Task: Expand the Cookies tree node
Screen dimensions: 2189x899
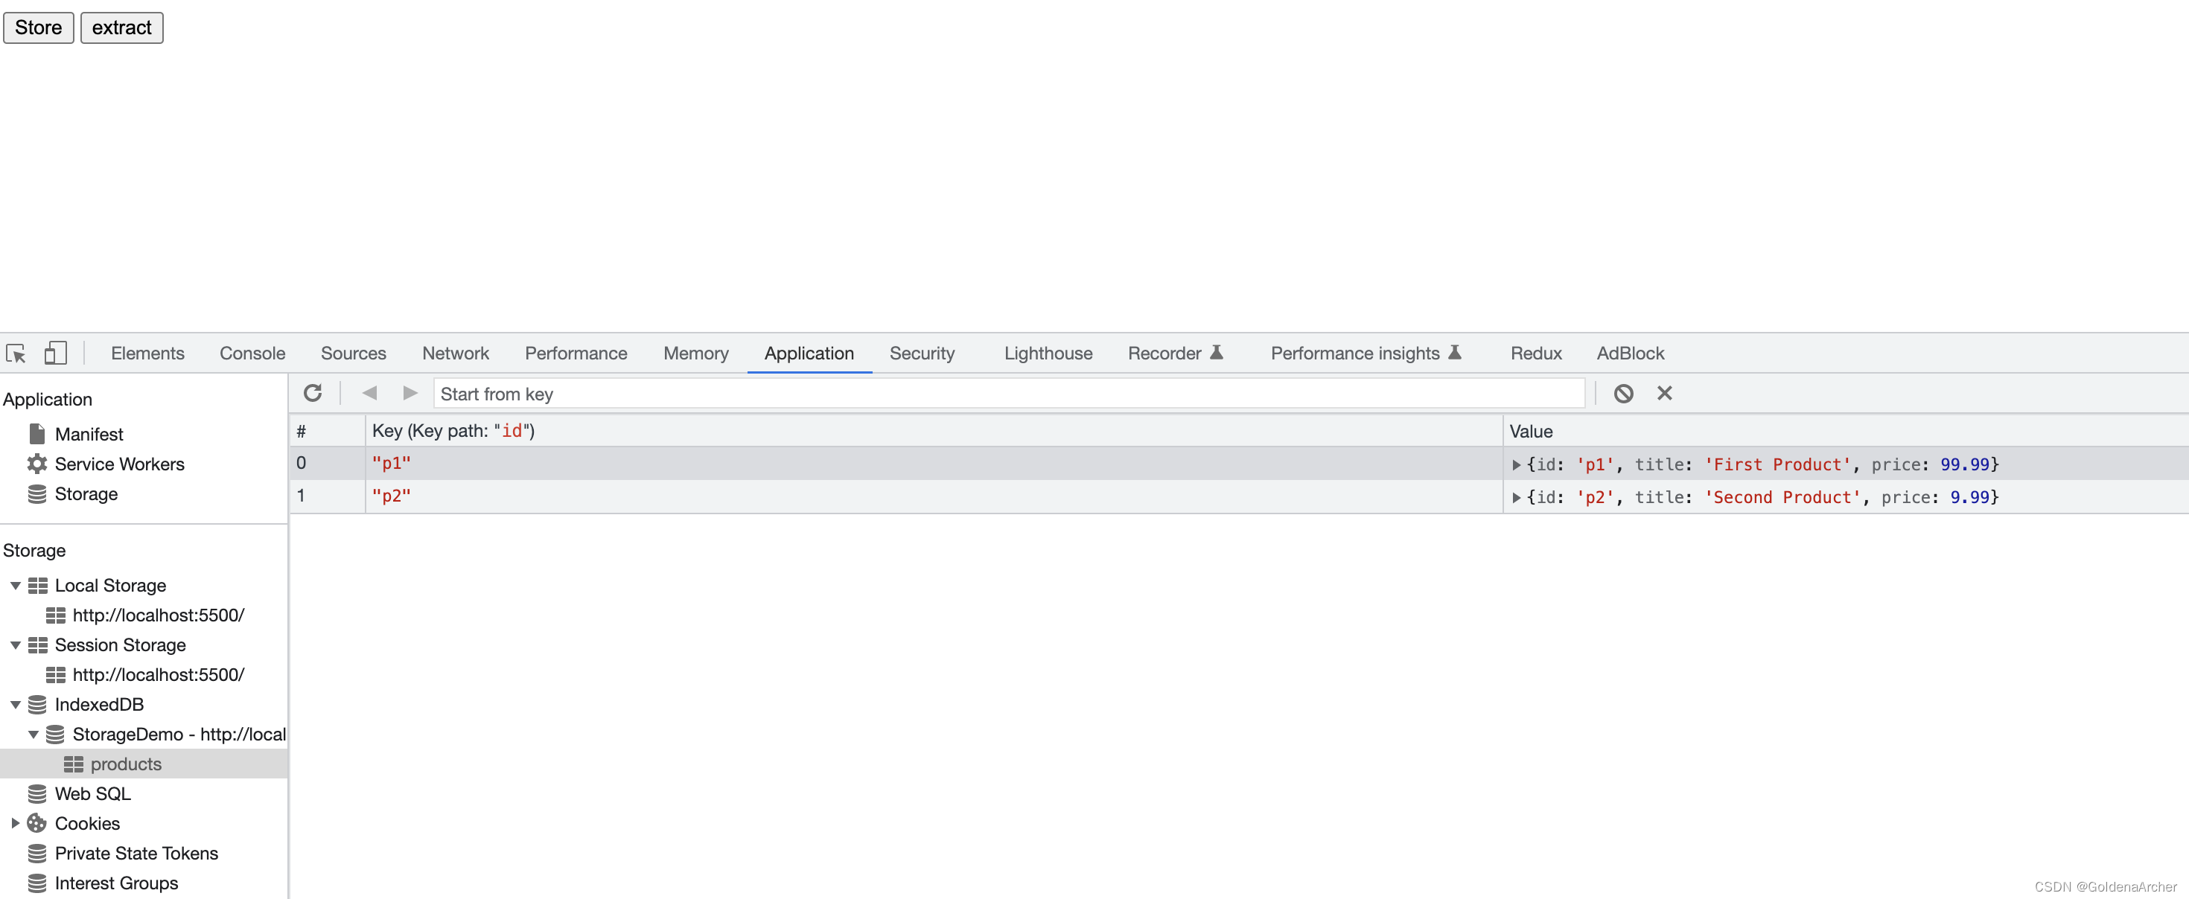Action: pyautogui.click(x=16, y=823)
